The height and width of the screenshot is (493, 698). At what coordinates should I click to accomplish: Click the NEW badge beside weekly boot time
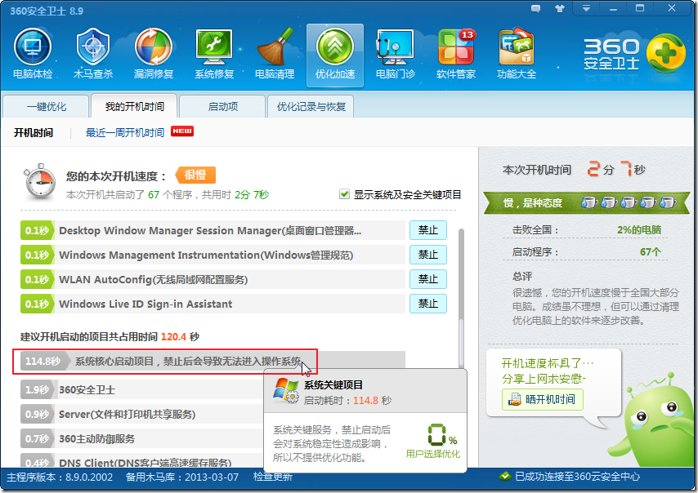click(x=182, y=131)
